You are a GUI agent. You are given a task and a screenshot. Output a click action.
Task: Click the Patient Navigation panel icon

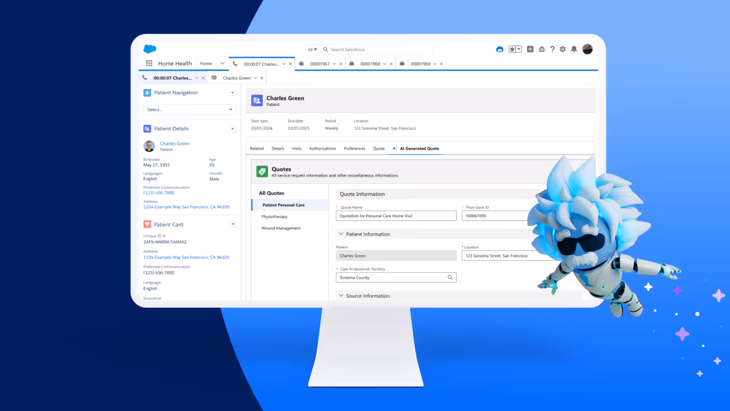click(147, 93)
